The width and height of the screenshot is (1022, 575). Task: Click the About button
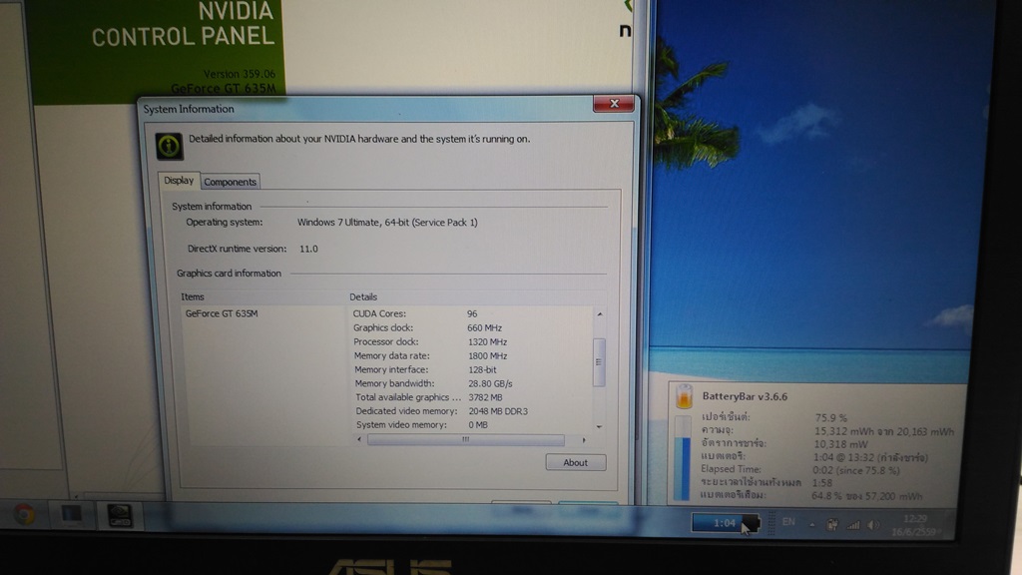575,462
